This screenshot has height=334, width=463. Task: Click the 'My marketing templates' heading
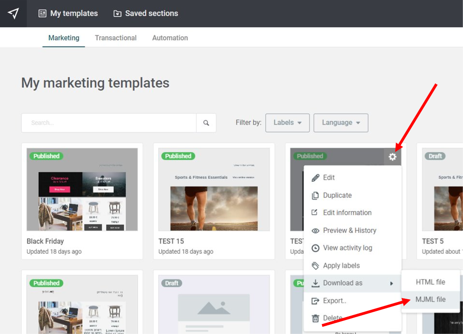[x=95, y=83]
